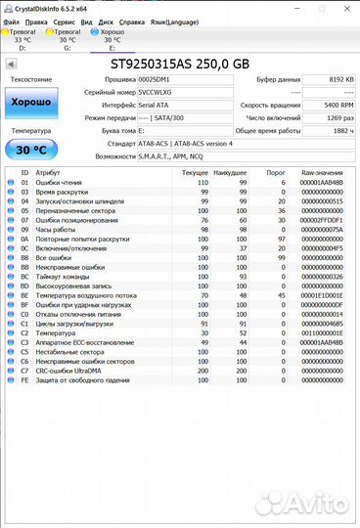The width and height of the screenshot is (360, 528).
Task: Open the Язык(Language) menu
Action: (x=174, y=22)
